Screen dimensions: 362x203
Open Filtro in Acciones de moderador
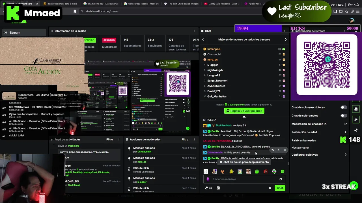[185, 140]
